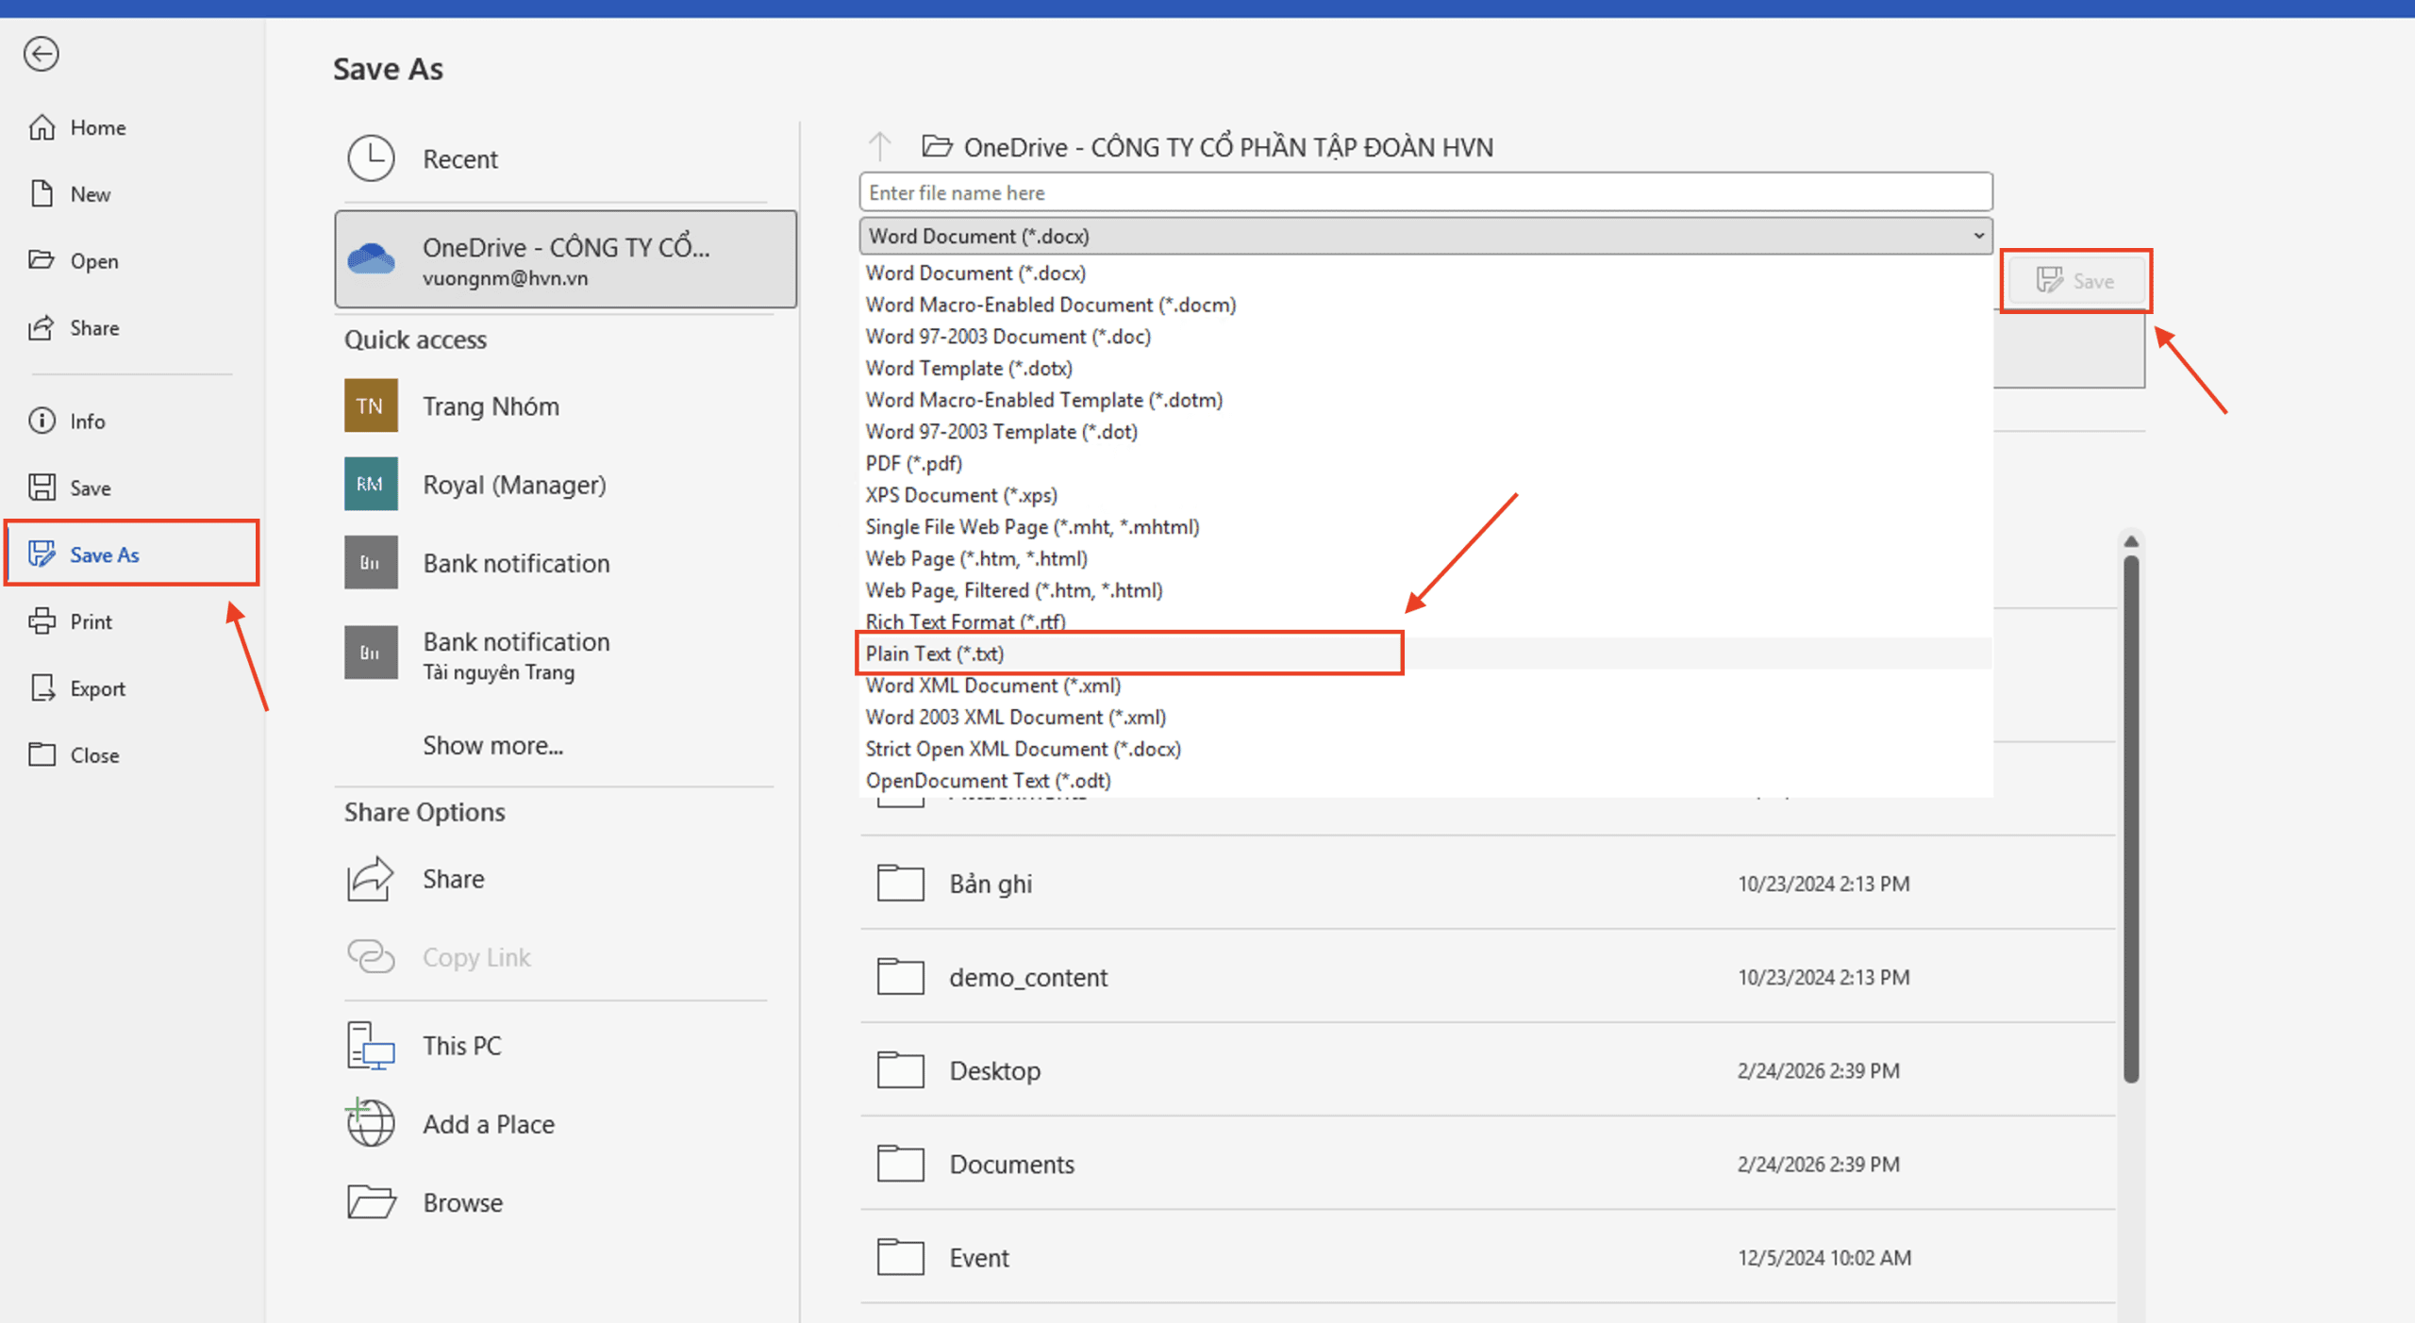Screen dimensions: 2415x1323
Task: Click the Copy Link icon
Action: pyautogui.click(x=370, y=956)
